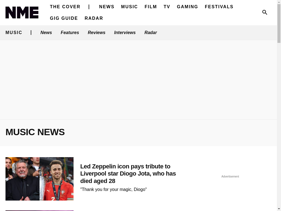Open the Robert Plant and Diogo Jota thumbnail
The height and width of the screenshot is (211, 281).
40,179
